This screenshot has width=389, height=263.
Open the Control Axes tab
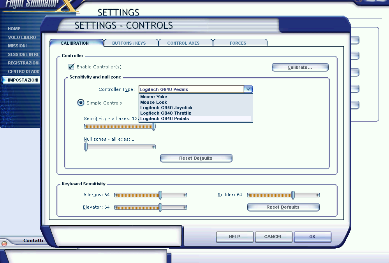[186, 43]
